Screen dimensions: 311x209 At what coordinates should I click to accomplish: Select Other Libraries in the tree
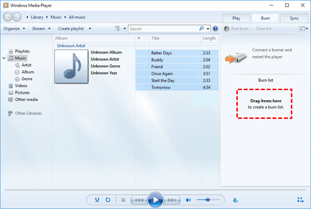pyautogui.click(x=28, y=113)
